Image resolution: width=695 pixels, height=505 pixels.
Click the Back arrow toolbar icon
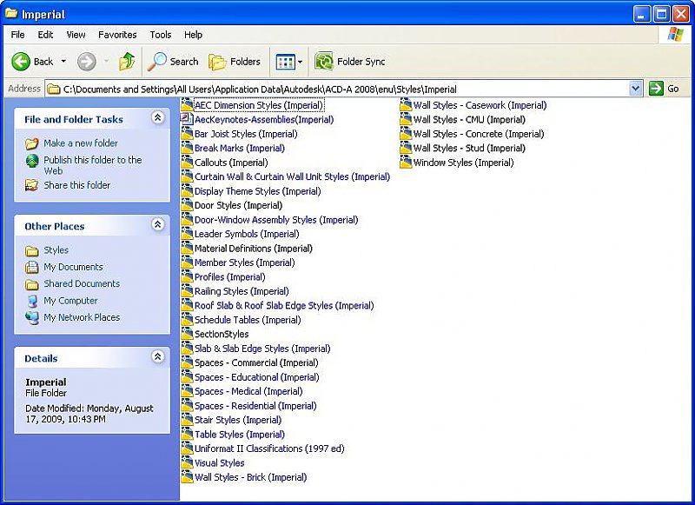[x=22, y=62]
